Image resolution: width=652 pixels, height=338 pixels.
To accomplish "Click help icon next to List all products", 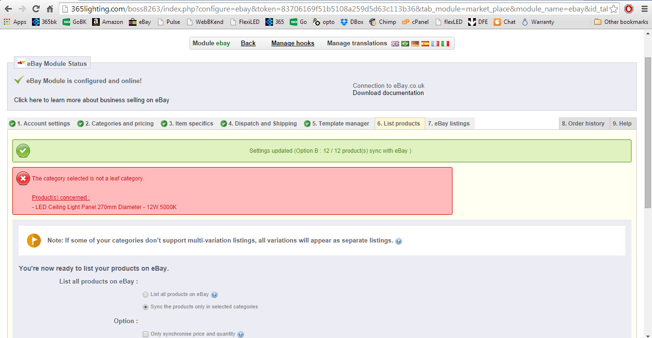I will click(x=214, y=295).
